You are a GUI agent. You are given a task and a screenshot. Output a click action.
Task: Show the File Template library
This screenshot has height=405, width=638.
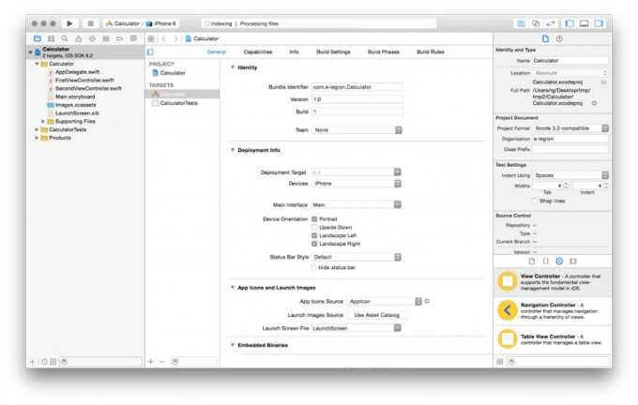point(532,261)
